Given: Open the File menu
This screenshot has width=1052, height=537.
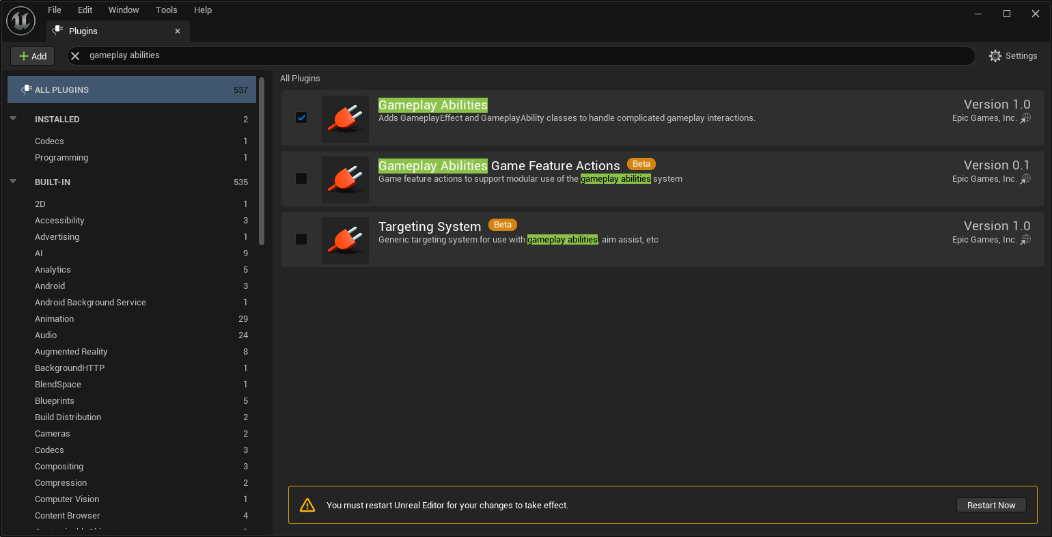Looking at the screenshot, I should pos(55,10).
